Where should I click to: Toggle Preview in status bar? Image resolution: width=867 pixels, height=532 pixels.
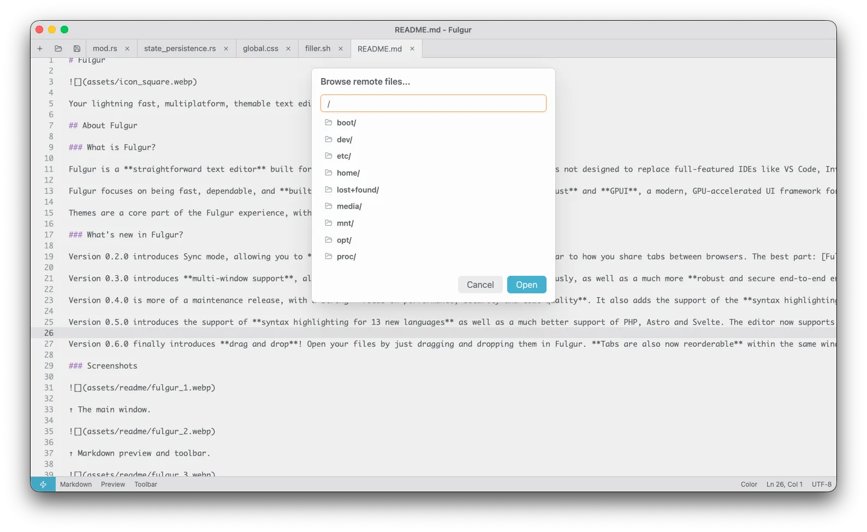(x=113, y=484)
